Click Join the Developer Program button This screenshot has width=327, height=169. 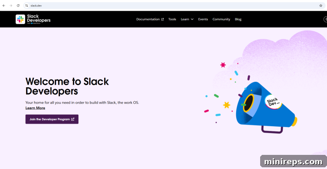(x=52, y=119)
